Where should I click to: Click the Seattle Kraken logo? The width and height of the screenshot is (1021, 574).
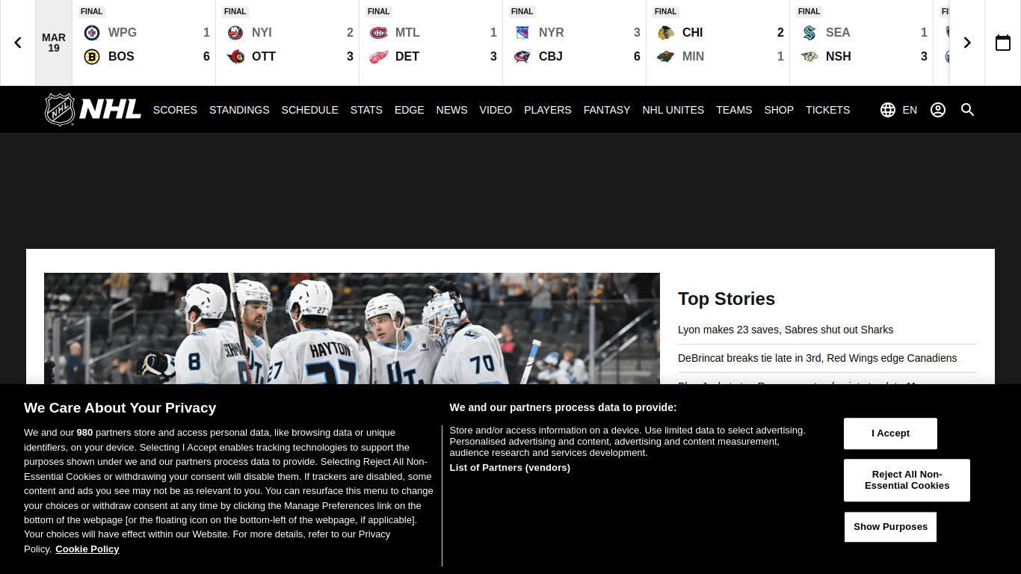[809, 32]
